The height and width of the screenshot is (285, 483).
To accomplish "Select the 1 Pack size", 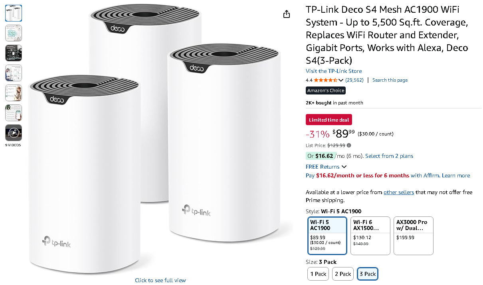I will pyautogui.click(x=319, y=274).
